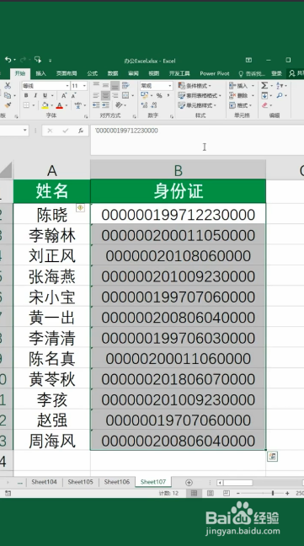Increase font size with large A icon

tap(64, 95)
